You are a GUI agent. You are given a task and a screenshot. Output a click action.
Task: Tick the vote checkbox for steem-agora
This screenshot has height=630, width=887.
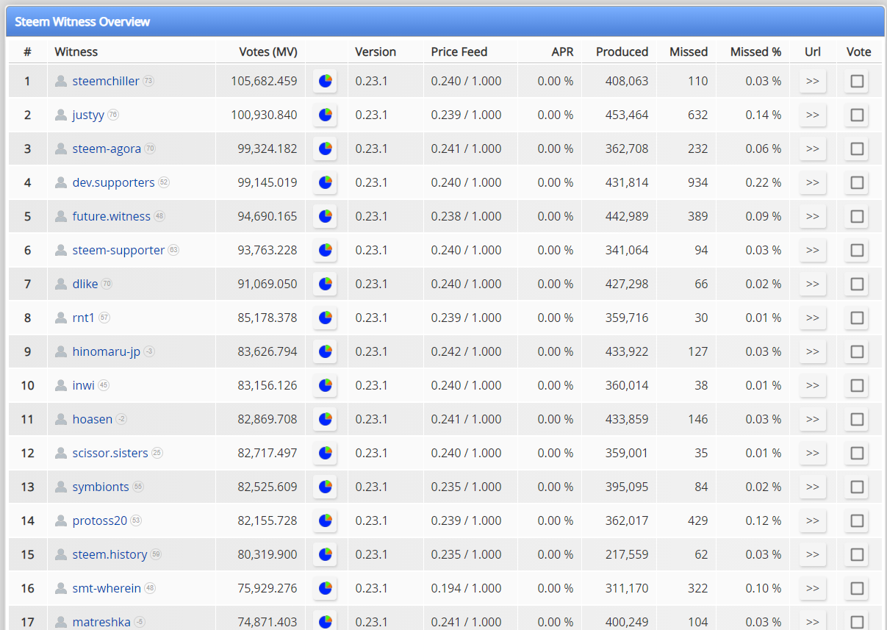[857, 148]
